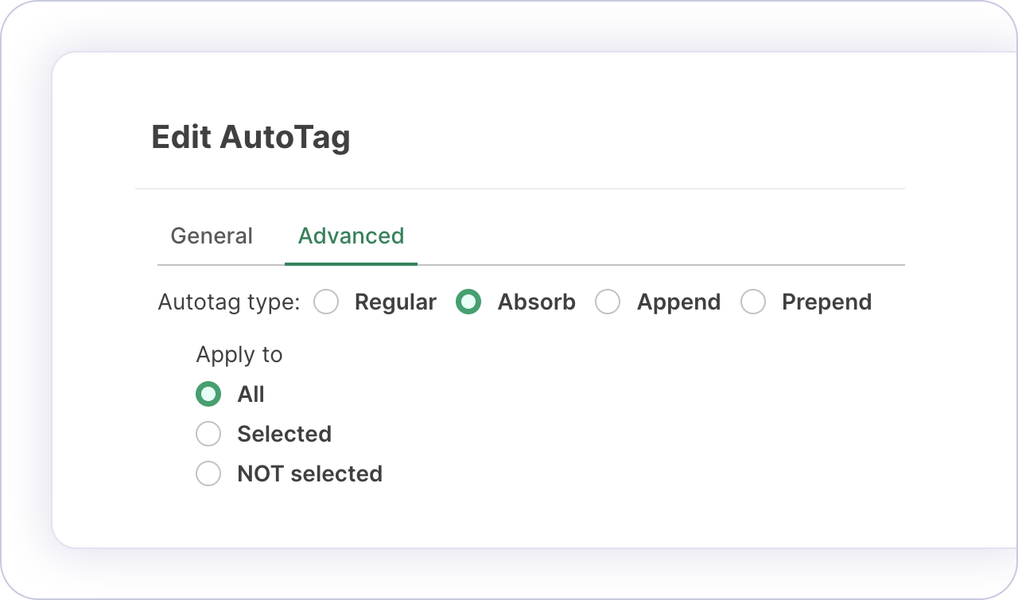The image size is (1018, 600).
Task: Enable the NOT selected radio circle
Action: 208,473
